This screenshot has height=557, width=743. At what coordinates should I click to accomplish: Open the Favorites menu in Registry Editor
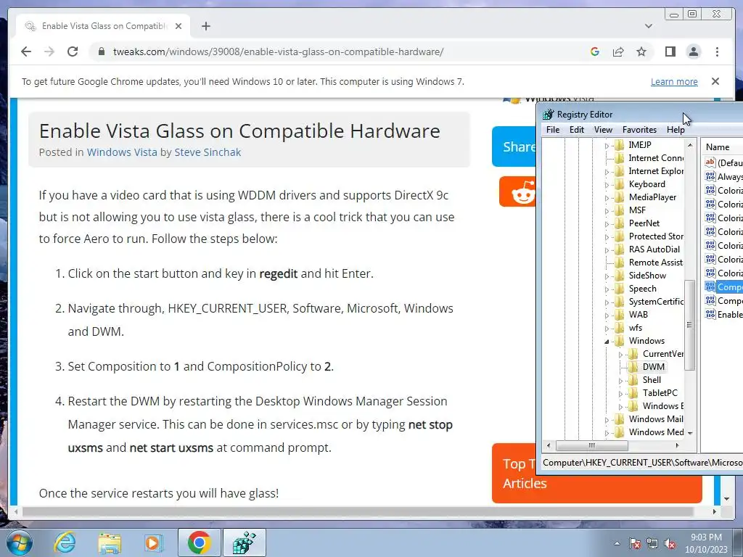pos(639,130)
